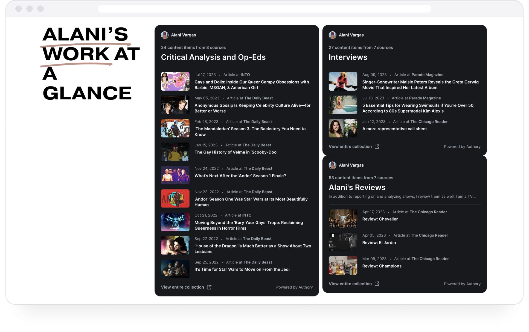Open Maisie Peters interview thumbnail
This screenshot has width=529, height=332.
pos(343,81)
